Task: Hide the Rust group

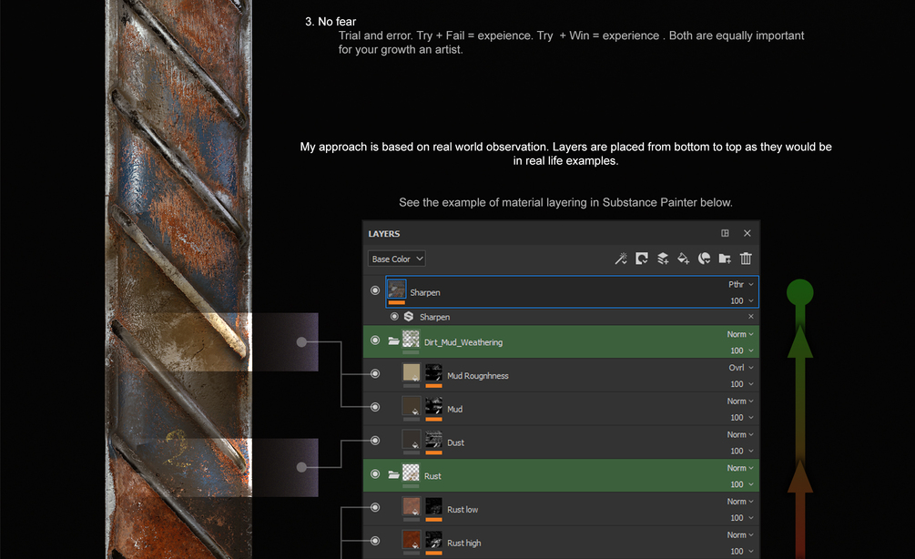Action: pos(375,473)
